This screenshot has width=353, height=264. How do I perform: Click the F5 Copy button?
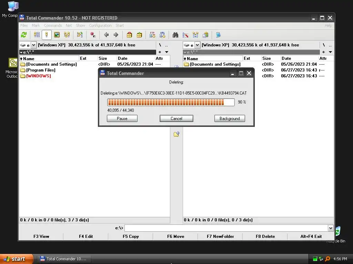[131, 236]
